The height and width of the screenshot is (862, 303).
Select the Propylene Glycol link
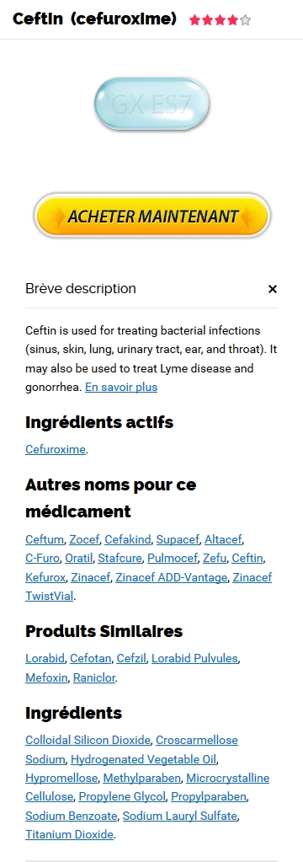(122, 796)
